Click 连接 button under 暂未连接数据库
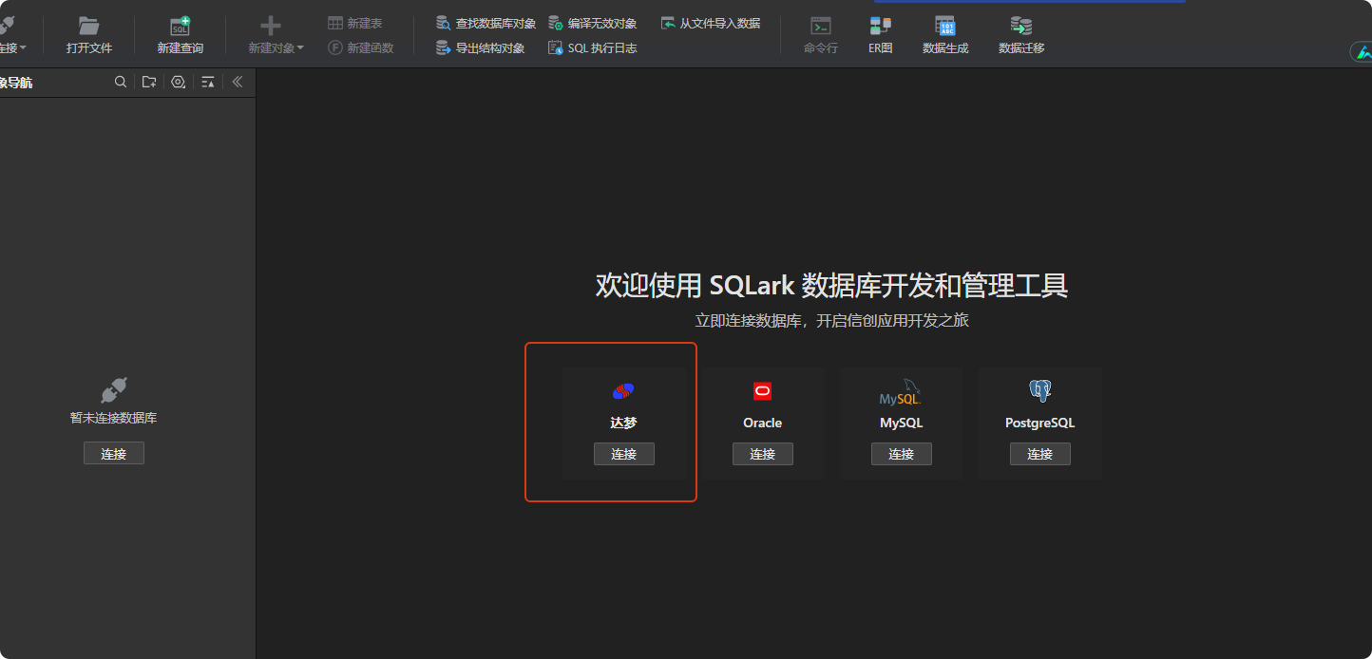The height and width of the screenshot is (659, 1372). click(x=114, y=453)
